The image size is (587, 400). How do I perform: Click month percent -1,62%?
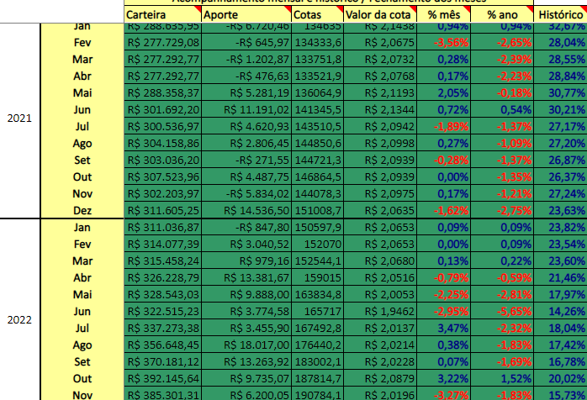tap(444, 211)
